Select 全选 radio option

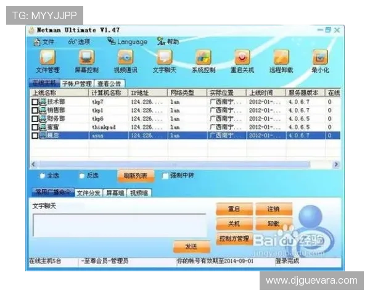click(43, 176)
